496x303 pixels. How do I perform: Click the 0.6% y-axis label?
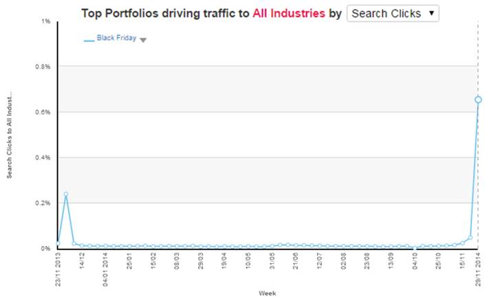[x=43, y=112]
